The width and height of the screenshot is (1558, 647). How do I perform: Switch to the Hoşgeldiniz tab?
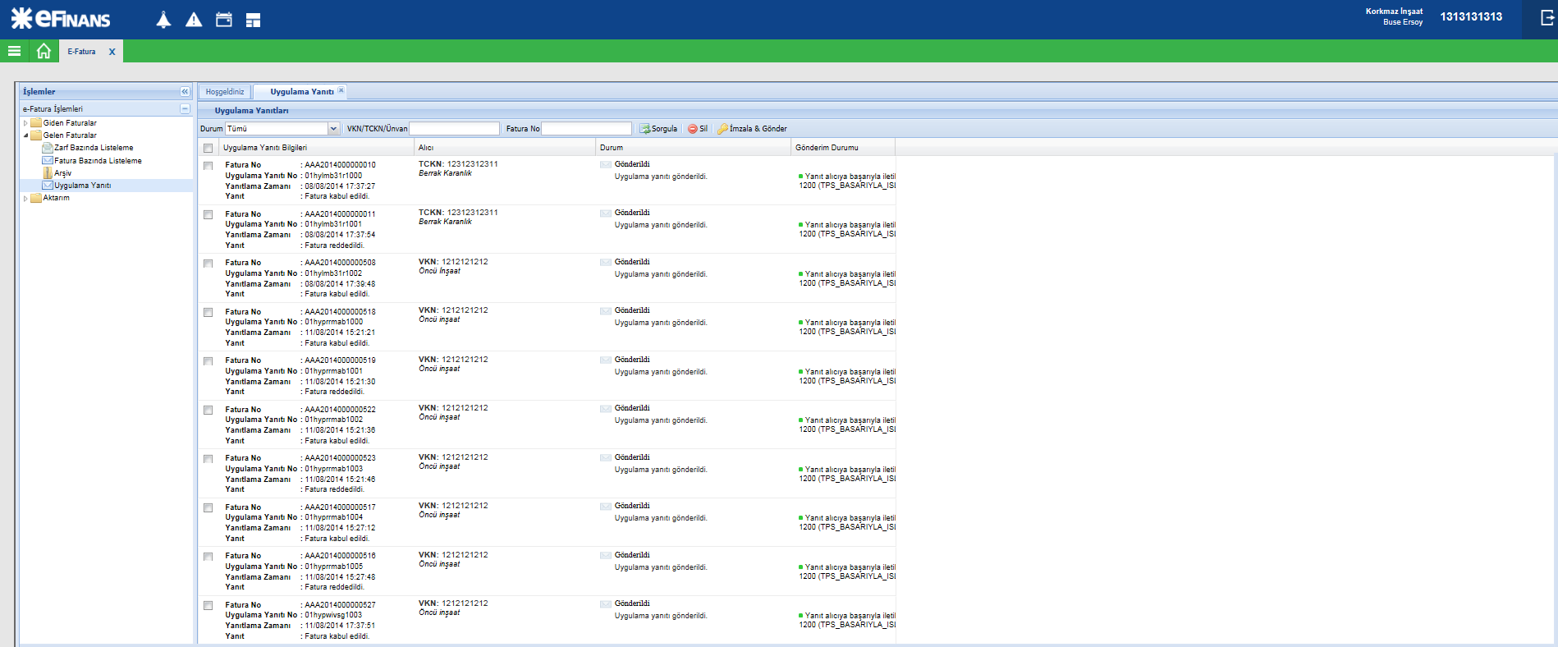(x=225, y=92)
